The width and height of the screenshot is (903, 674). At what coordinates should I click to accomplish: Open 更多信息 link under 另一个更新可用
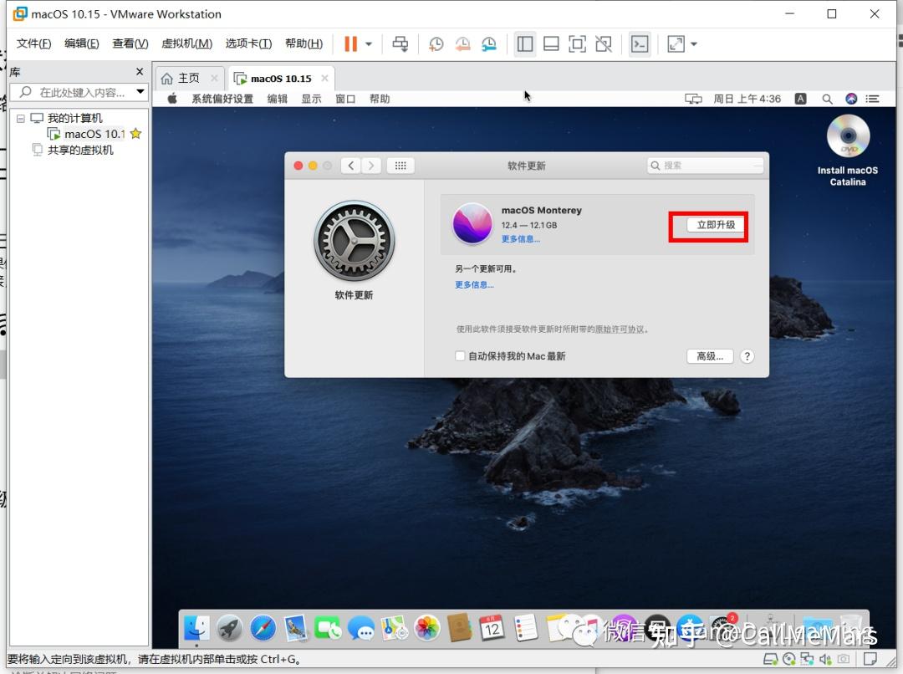pos(475,284)
